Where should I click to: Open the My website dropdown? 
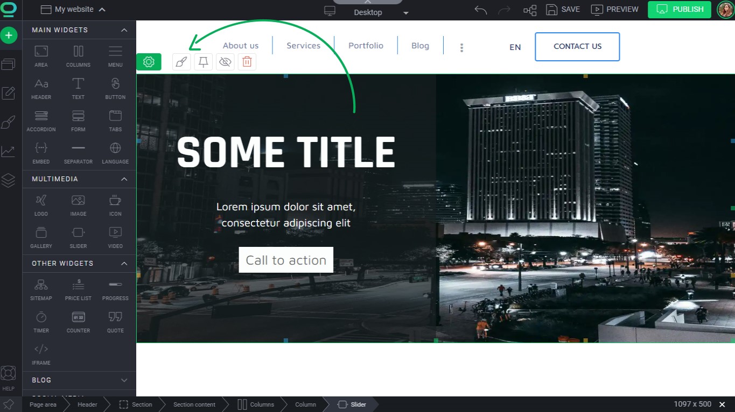pos(73,9)
